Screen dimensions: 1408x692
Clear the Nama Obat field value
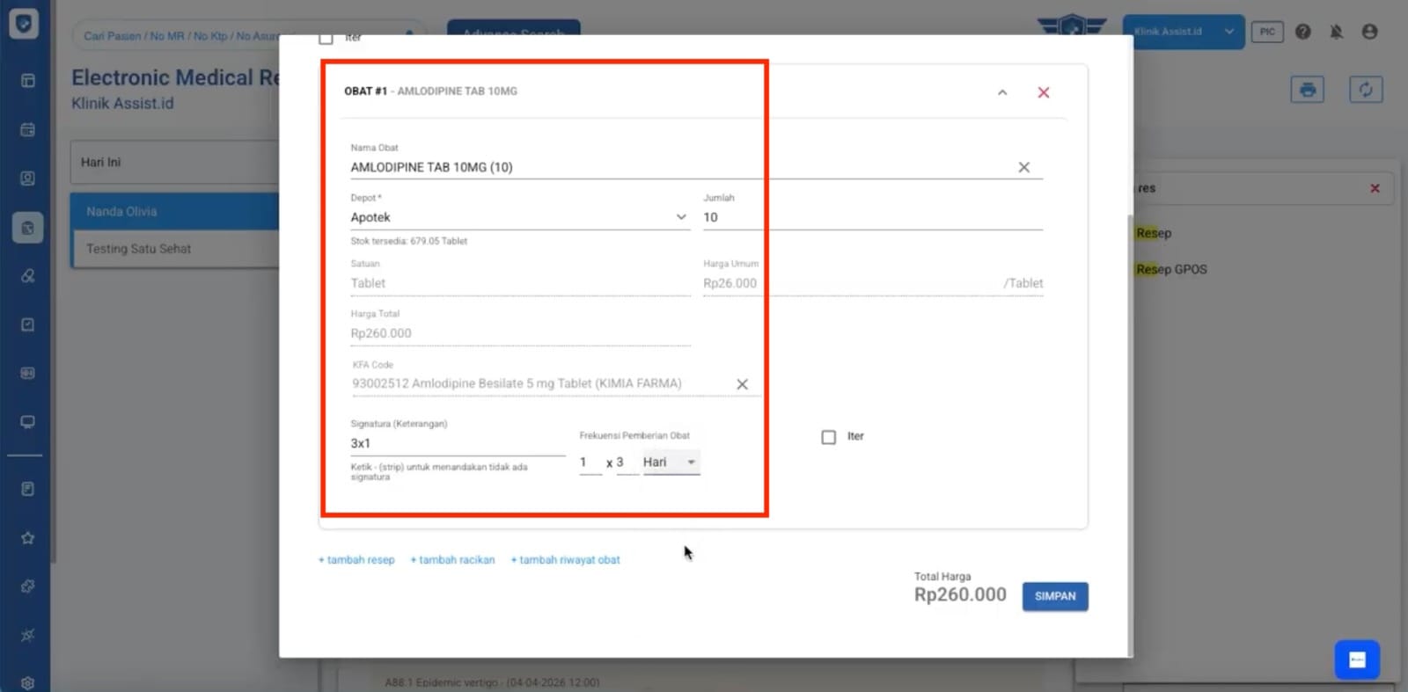[1023, 167]
